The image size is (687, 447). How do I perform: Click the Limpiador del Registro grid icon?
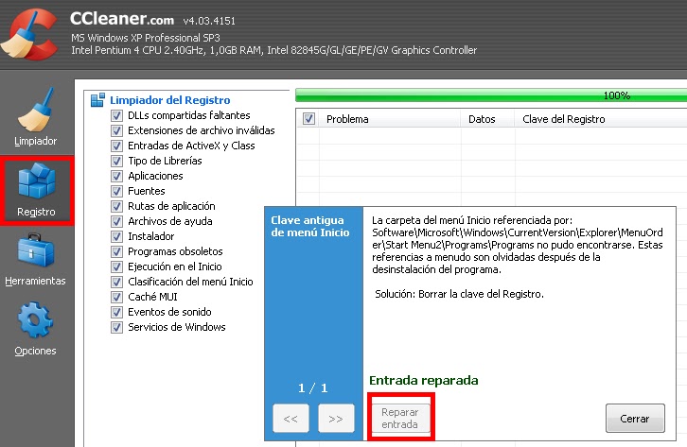97,100
